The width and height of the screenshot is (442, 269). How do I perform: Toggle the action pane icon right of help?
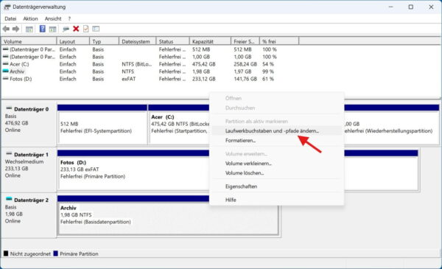pos(53,29)
